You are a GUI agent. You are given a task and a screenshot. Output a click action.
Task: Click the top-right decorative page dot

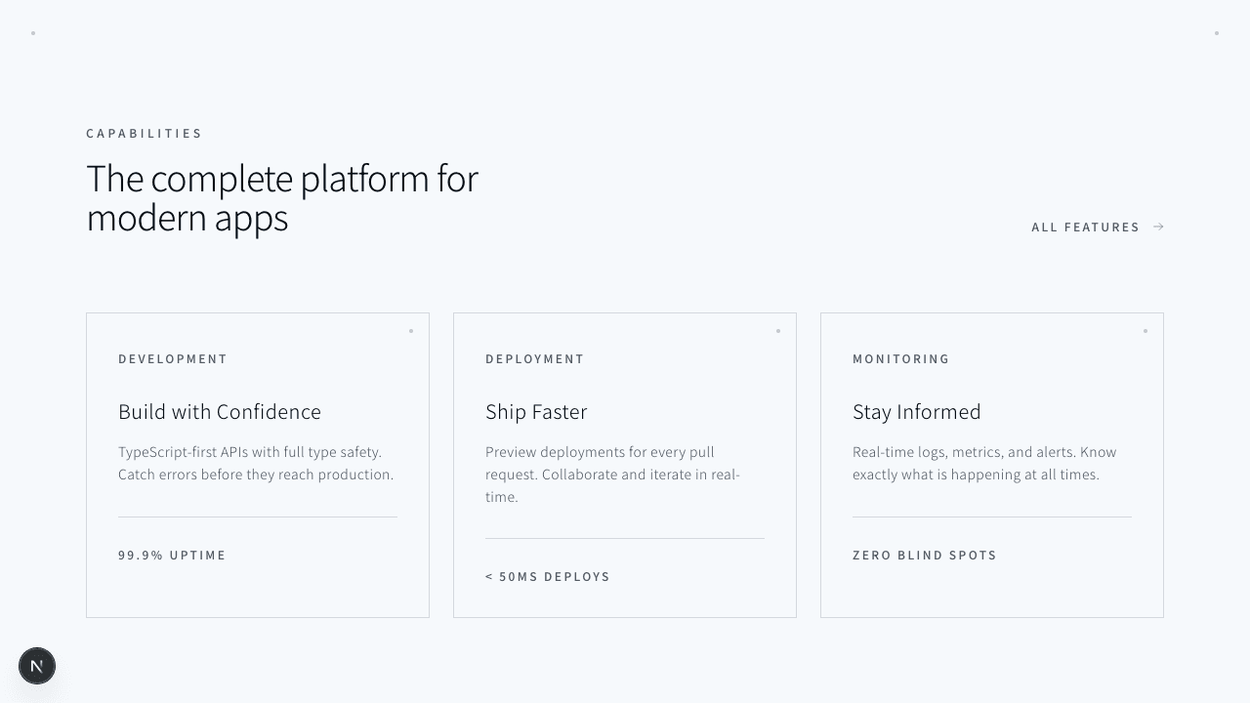click(1217, 33)
